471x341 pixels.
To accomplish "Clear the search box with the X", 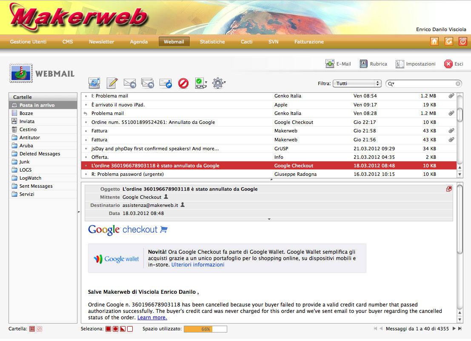I will pyautogui.click(x=458, y=83).
